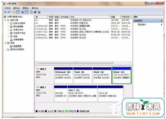Click the 服务和应用程序 icon in tree
Screen dimensions: 166x119
[8, 50]
